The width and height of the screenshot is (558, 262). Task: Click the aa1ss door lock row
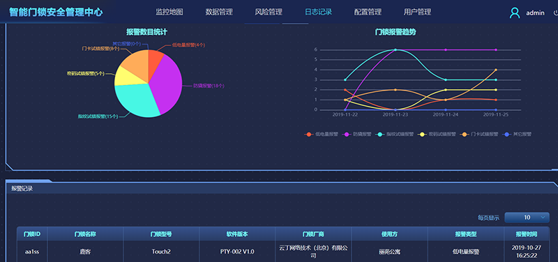(283, 252)
